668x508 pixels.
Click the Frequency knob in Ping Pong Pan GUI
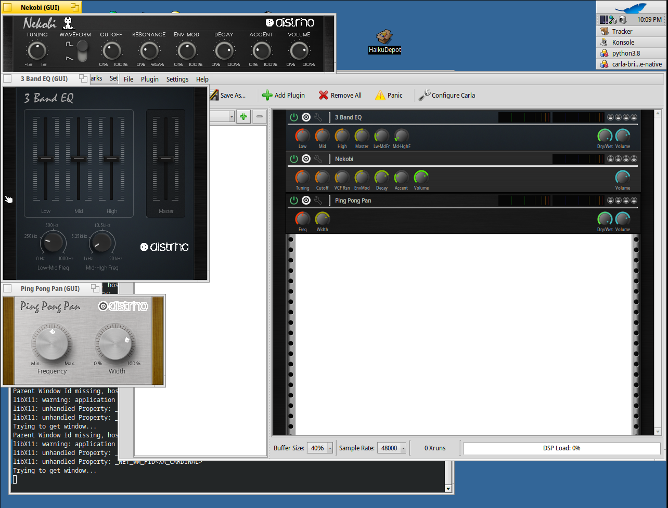(52, 343)
